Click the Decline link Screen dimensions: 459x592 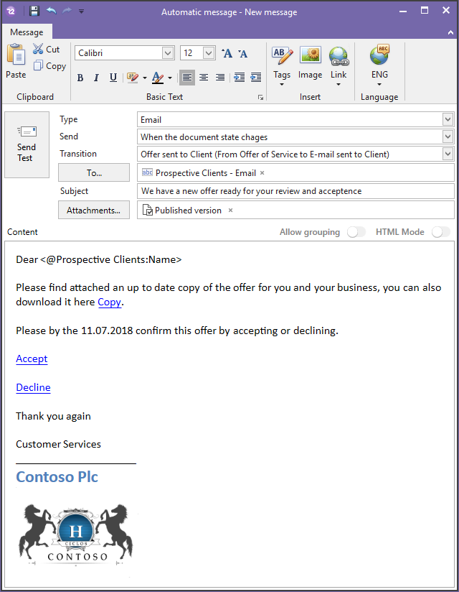point(33,387)
